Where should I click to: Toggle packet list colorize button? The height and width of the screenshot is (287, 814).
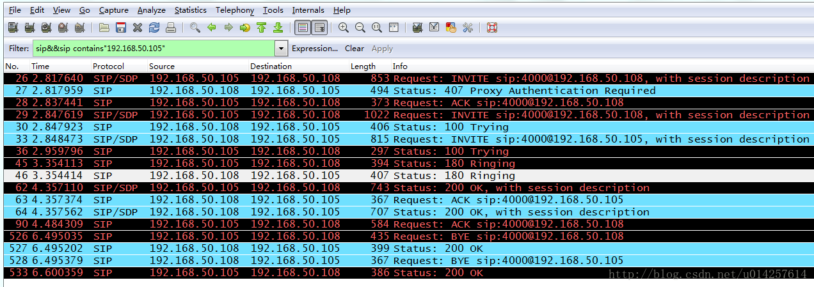[303, 27]
